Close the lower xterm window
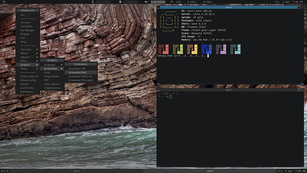Screen dimensions: 307x173 302,90
